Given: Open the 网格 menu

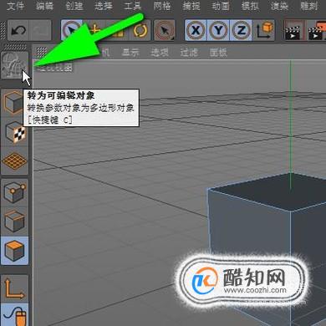Looking at the screenshot, I should pyautogui.click(x=161, y=6).
